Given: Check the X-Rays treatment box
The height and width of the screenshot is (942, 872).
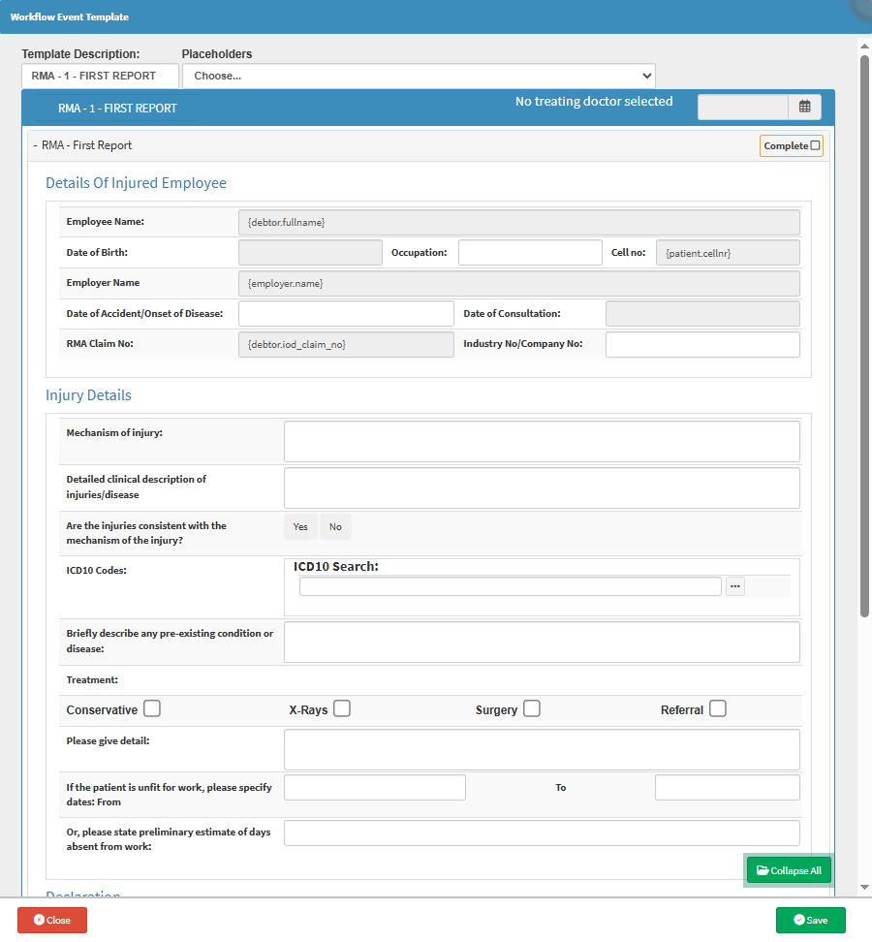Looking at the screenshot, I should pyautogui.click(x=342, y=709).
